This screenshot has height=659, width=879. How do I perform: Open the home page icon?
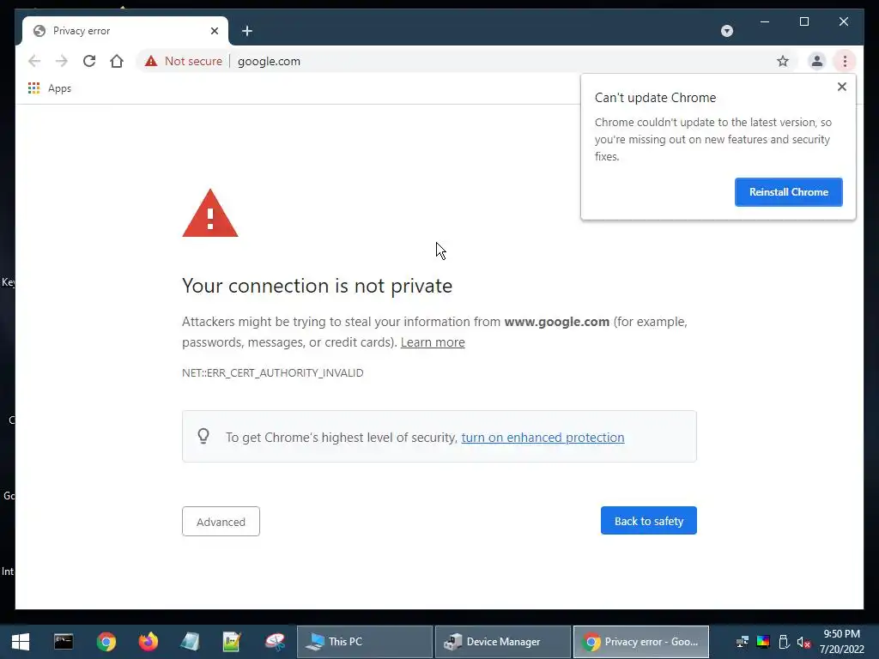tap(117, 61)
